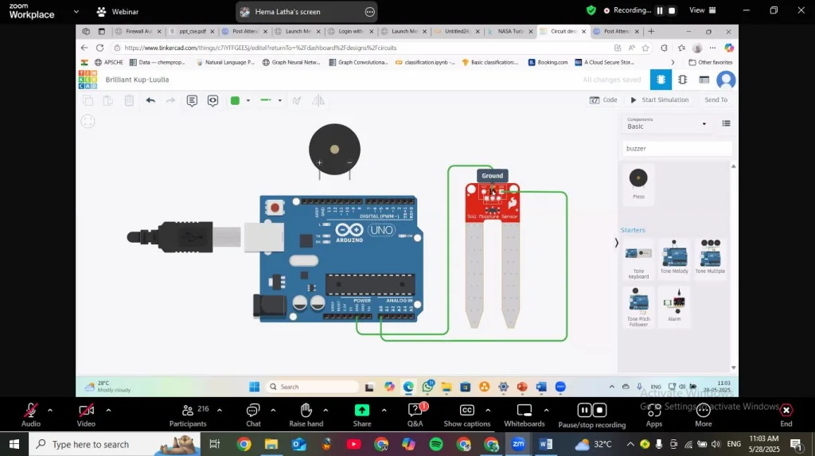Open the Code editor button
815x456 pixels.
[603, 100]
